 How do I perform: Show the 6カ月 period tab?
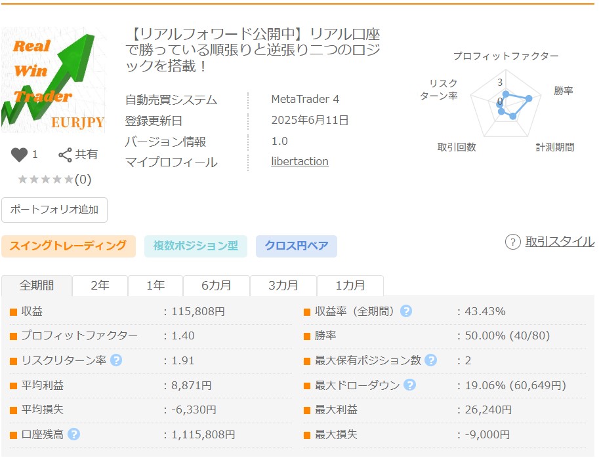pos(217,286)
